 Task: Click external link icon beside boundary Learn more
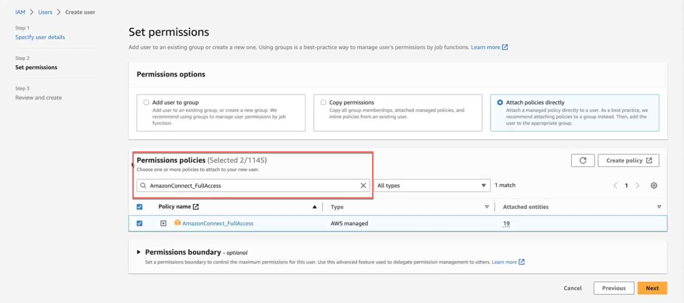tap(521, 262)
